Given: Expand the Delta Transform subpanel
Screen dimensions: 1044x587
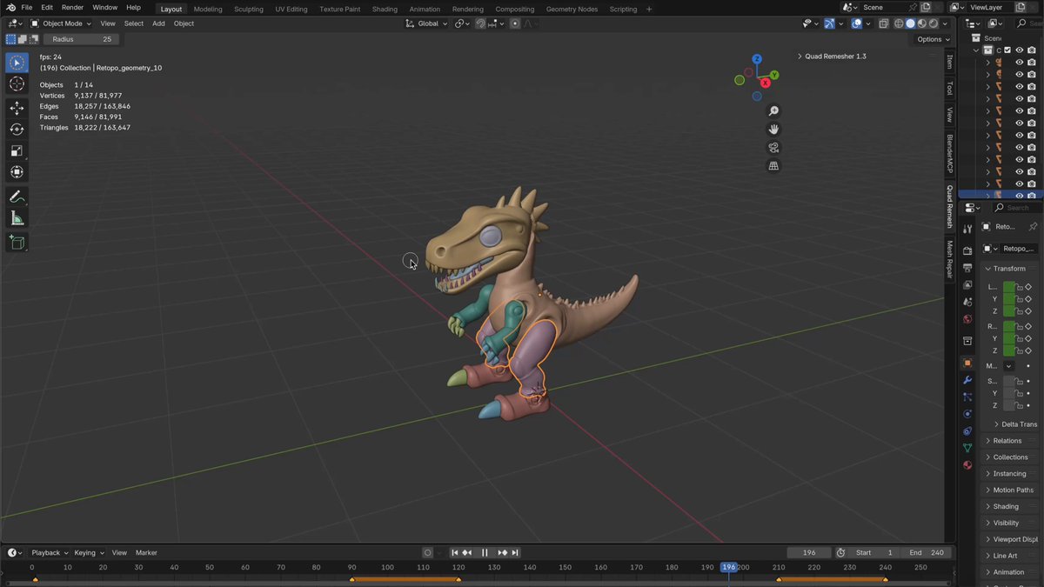Looking at the screenshot, I should pyautogui.click(x=1015, y=424).
